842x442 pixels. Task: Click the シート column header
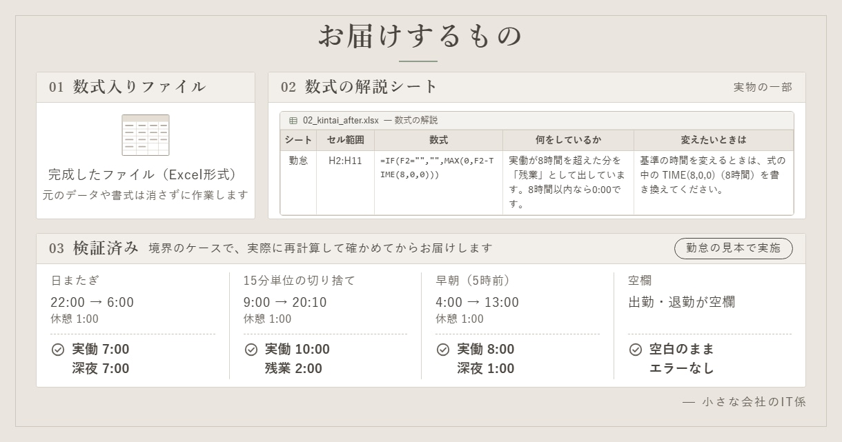298,140
